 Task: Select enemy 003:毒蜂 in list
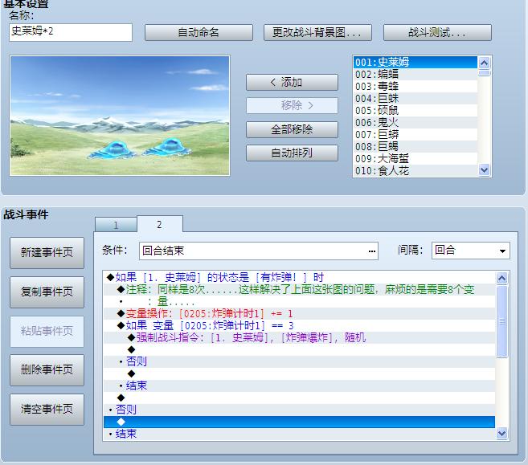click(415, 87)
